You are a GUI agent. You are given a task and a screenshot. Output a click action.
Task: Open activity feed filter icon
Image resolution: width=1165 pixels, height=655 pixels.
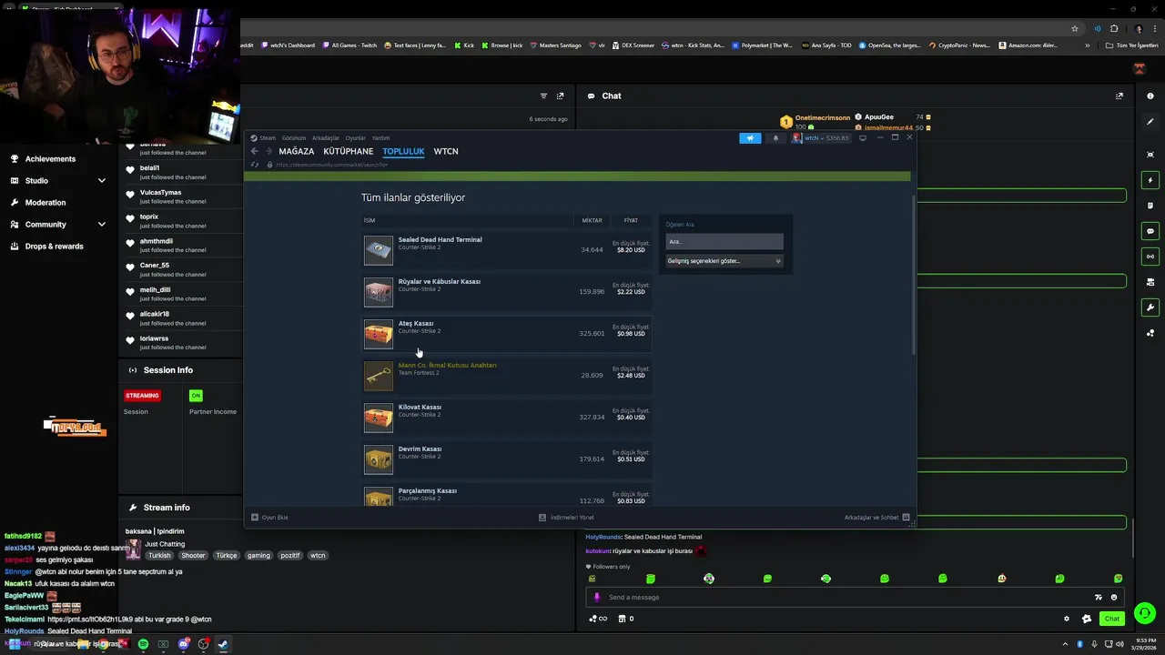(x=543, y=96)
